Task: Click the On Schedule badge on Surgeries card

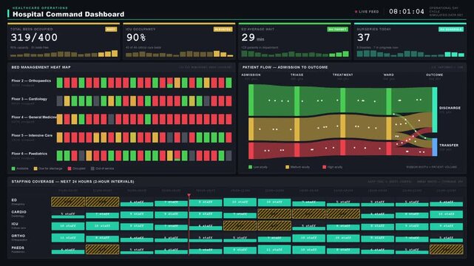Action: point(451,30)
